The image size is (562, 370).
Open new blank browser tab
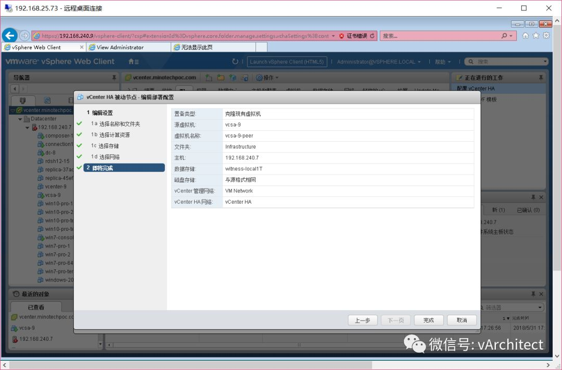pyautogui.click(x=262, y=47)
